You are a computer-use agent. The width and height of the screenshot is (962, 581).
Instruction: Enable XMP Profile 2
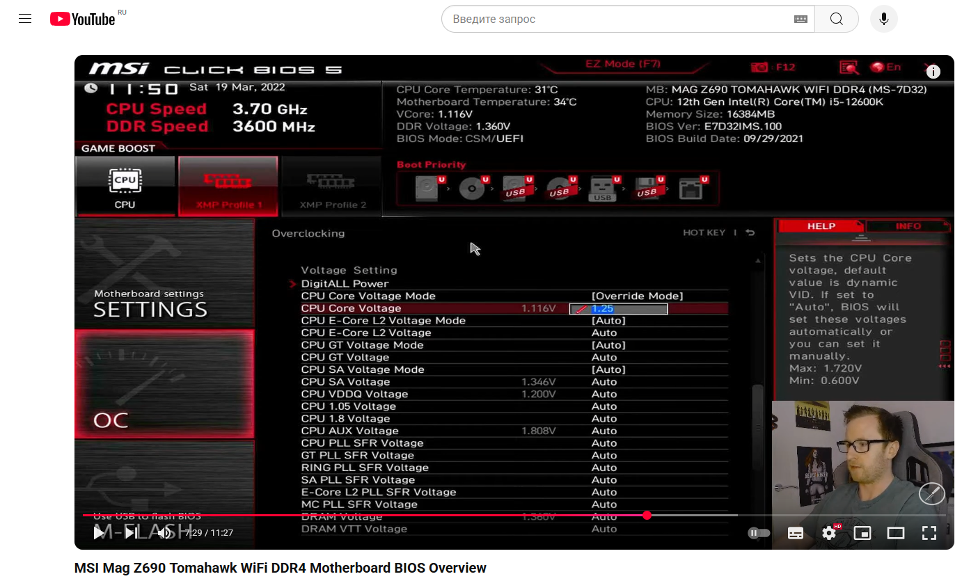pos(333,186)
